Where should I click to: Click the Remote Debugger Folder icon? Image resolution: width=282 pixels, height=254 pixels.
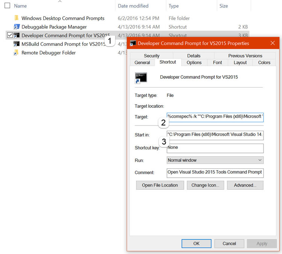tap(16, 53)
